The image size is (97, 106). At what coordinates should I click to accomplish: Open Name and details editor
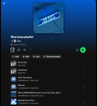click(x=52, y=57)
